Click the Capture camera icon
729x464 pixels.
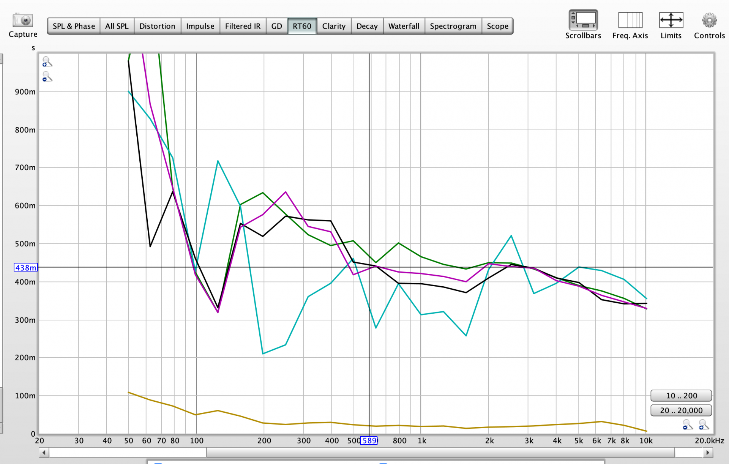23,20
